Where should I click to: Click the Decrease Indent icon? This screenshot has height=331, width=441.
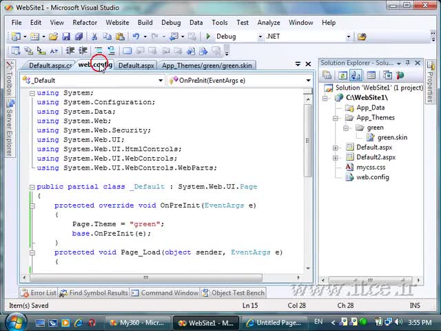[70, 50]
